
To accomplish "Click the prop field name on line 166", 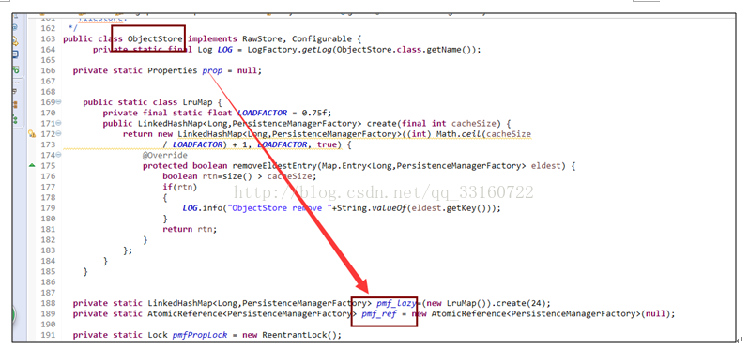I will click(212, 70).
